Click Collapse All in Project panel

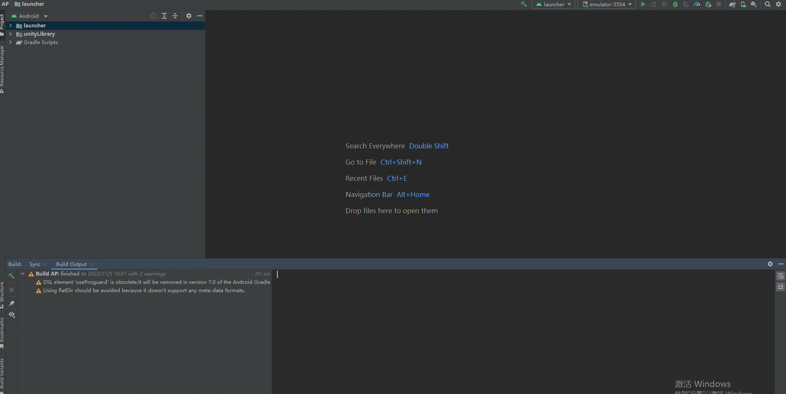175,16
